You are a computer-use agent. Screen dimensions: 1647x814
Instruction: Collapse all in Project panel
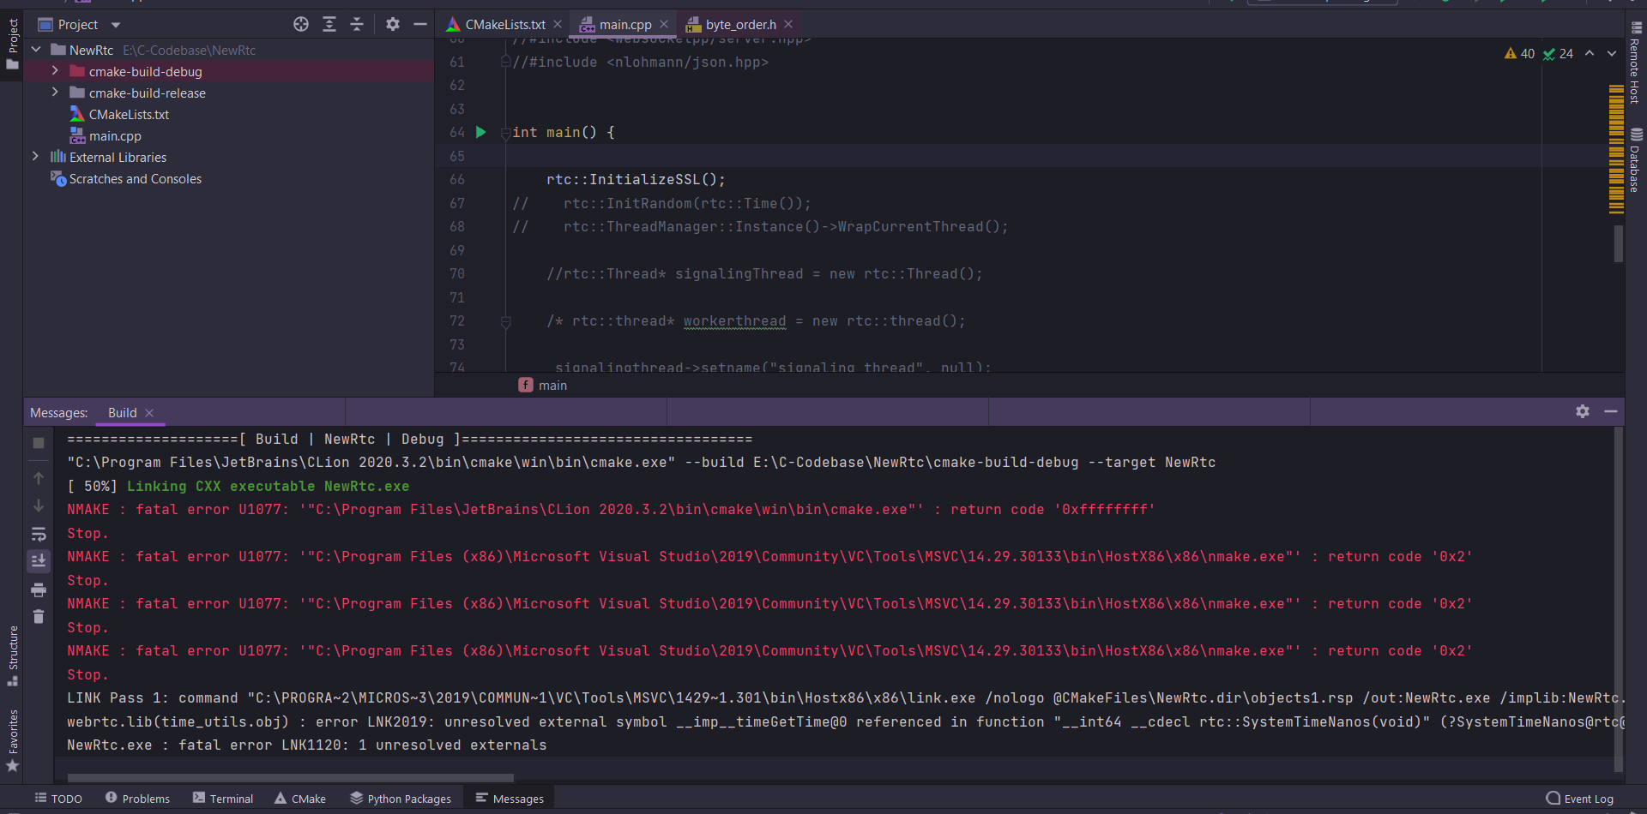pyautogui.click(x=357, y=24)
